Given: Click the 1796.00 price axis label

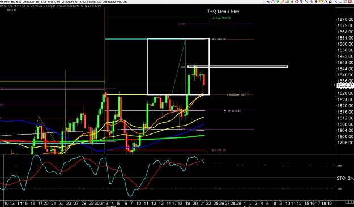Looking at the screenshot, I should (x=345, y=143).
